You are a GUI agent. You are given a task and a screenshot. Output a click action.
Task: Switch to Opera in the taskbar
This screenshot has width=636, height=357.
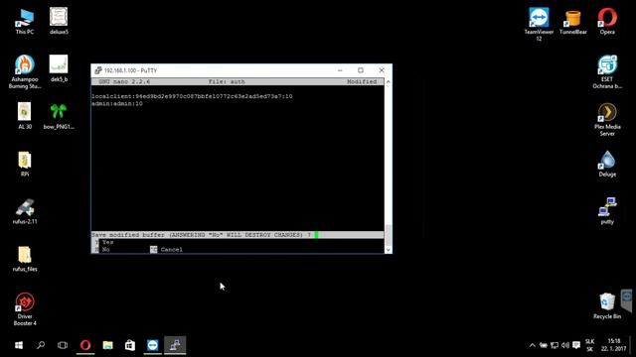(85, 345)
